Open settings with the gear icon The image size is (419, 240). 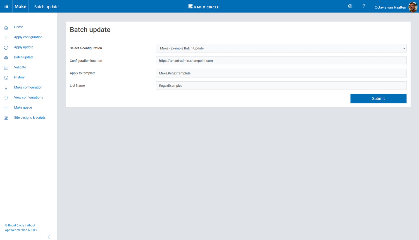[350, 6]
